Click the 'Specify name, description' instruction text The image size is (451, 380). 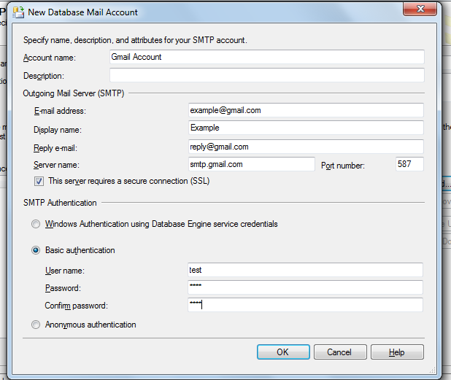[135, 40]
